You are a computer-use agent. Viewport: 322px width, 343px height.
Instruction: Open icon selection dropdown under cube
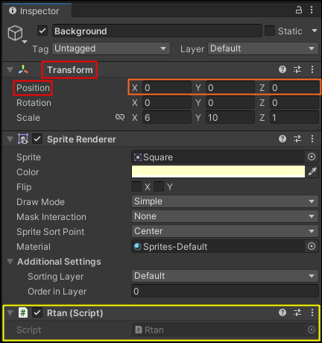click(25, 42)
